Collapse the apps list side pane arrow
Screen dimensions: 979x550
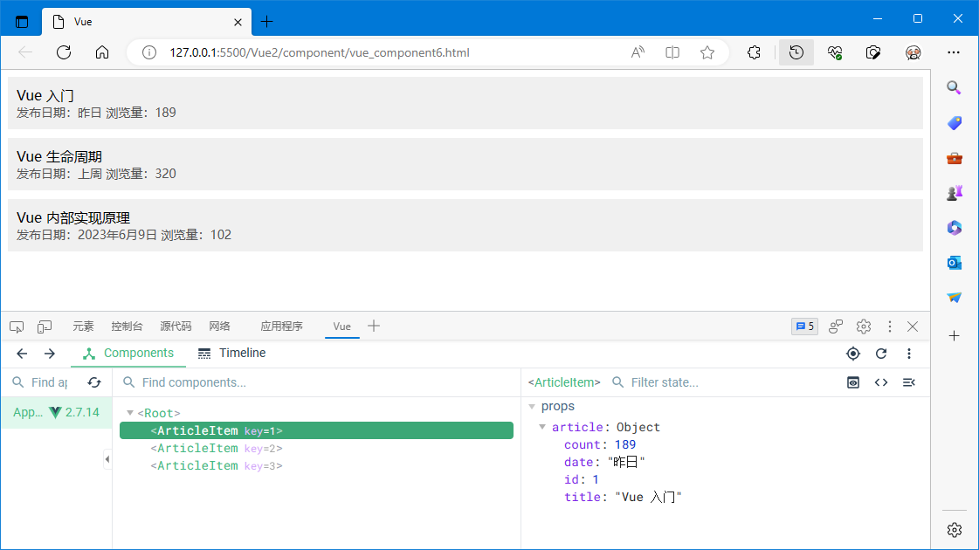(107, 459)
